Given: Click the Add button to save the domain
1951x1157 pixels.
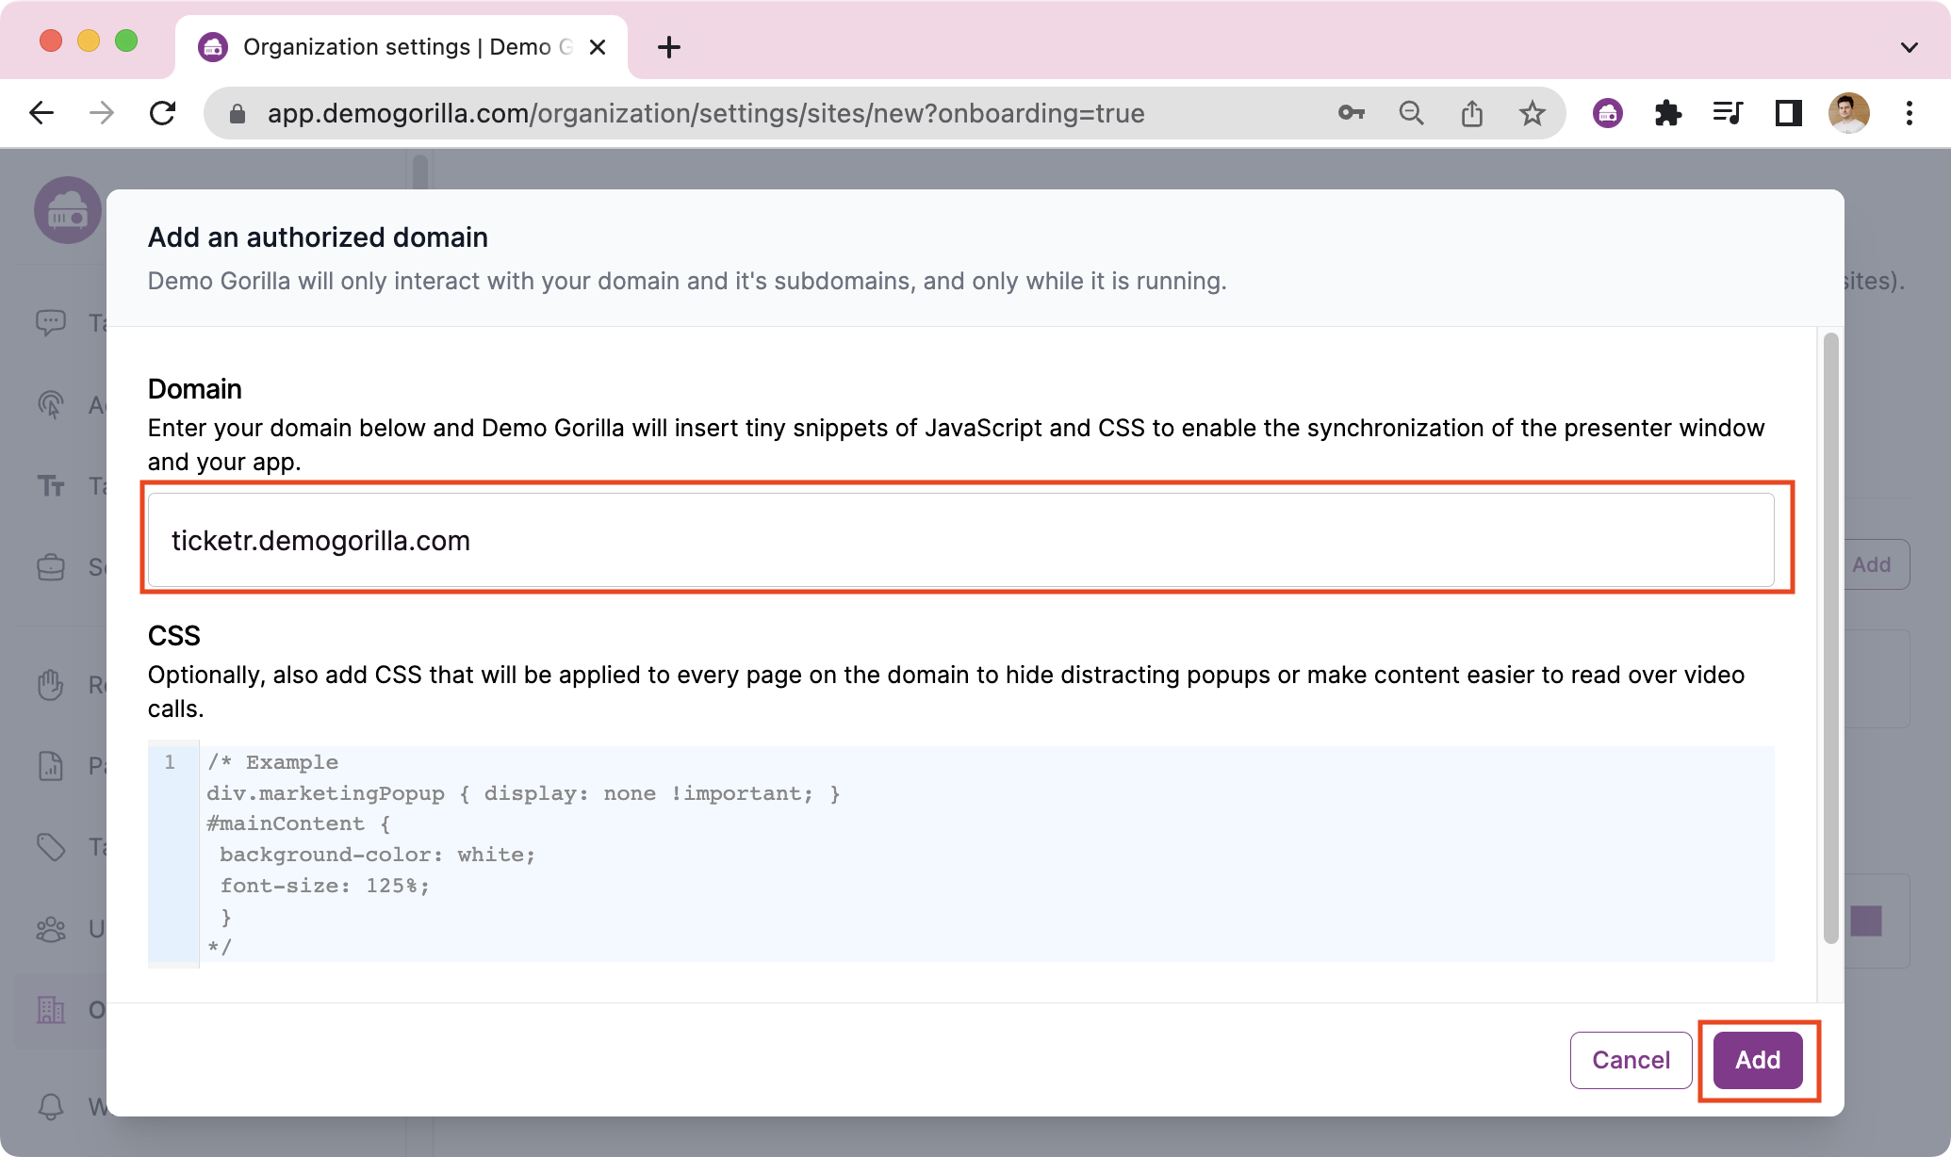Looking at the screenshot, I should click(1757, 1060).
